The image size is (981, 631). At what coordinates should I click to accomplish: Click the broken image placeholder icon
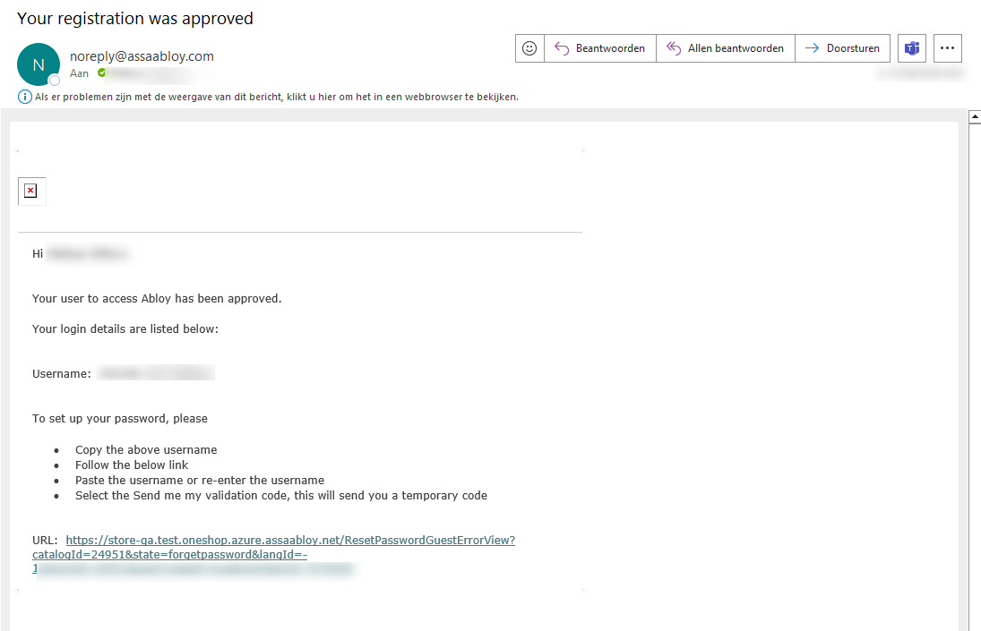click(x=30, y=191)
